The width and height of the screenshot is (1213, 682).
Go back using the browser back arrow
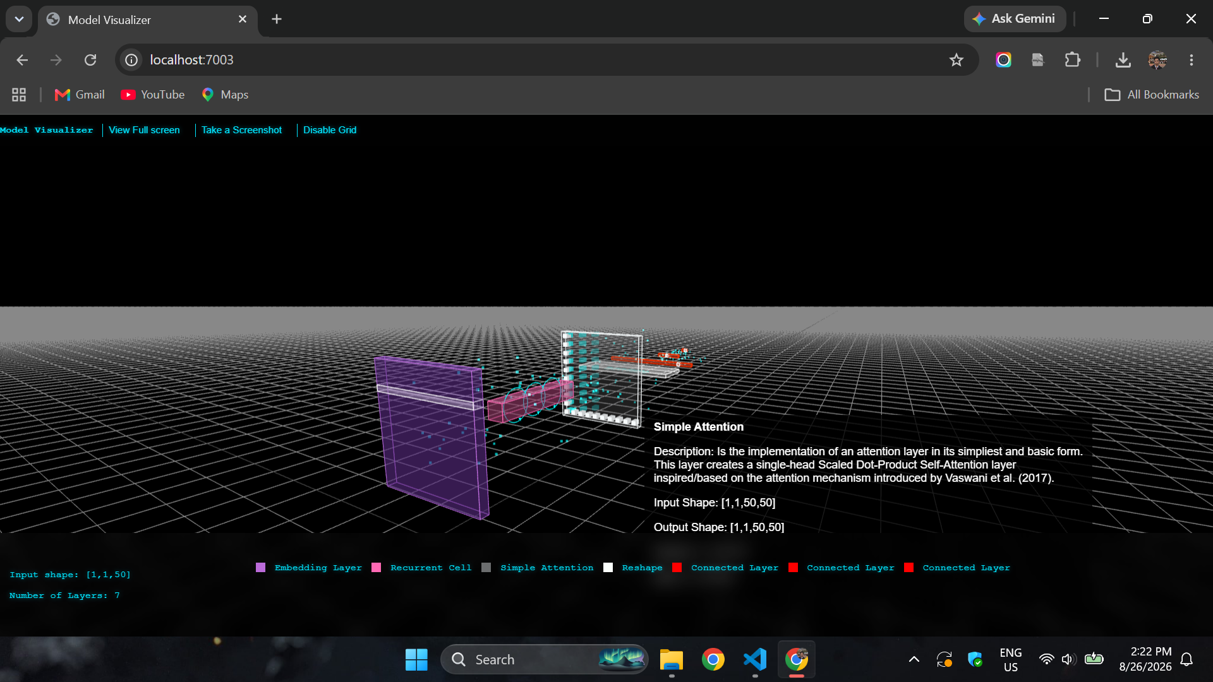click(x=22, y=60)
